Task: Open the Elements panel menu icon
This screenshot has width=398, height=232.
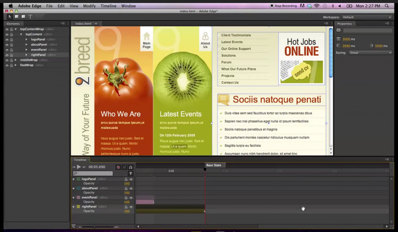Action: [x=63, y=24]
